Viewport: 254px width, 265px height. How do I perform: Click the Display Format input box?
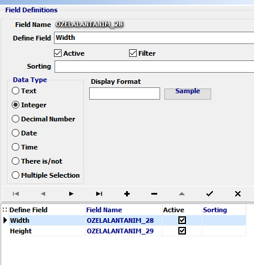[124, 93]
